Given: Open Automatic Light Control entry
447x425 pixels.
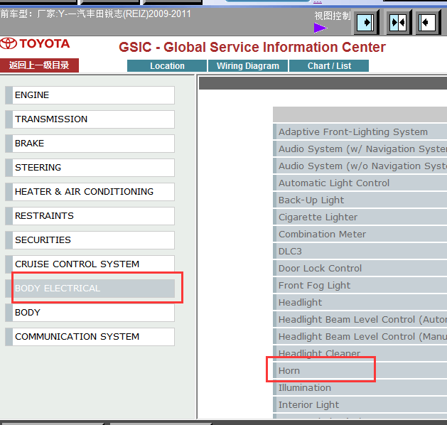Looking at the screenshot, I should point(360,183).
